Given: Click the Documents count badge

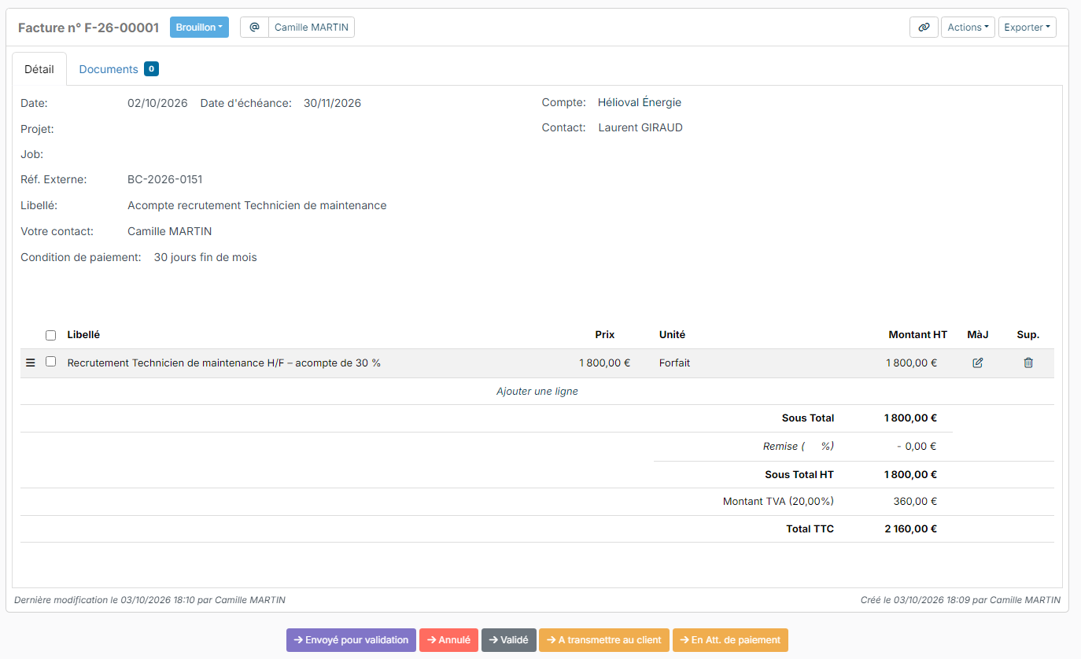Looking at the screenshot, I should point(152,69).
